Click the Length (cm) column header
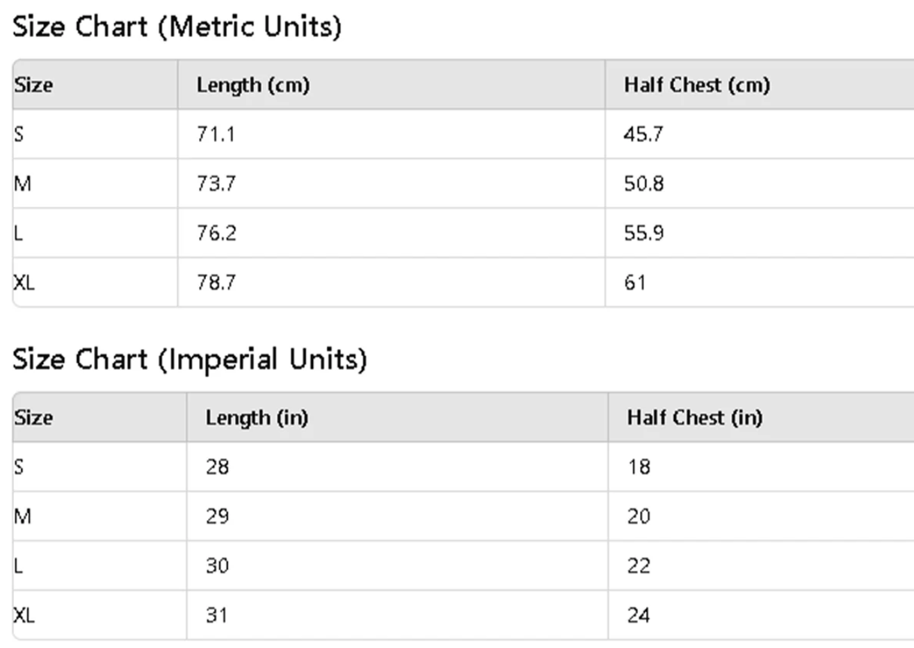 click(252, 85)
